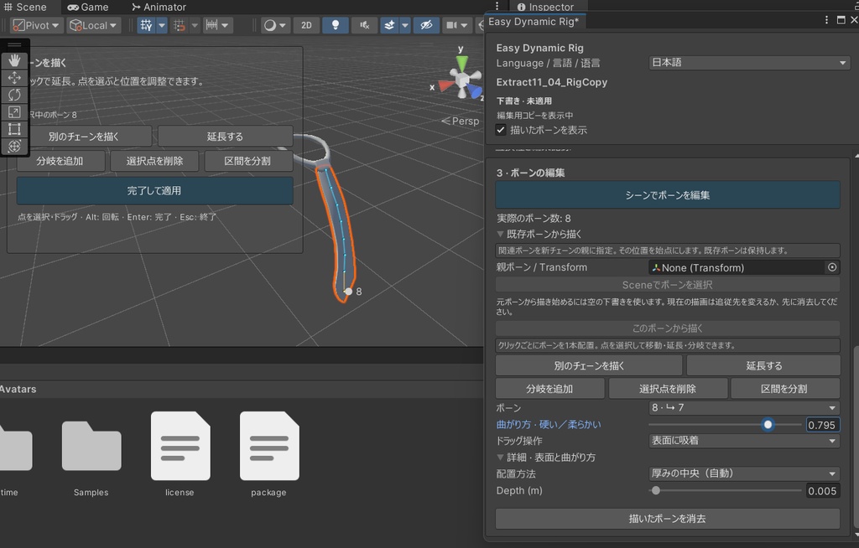Viewport: 859px width, 548px height.
Task: Select the Rotate tool in scene tools
Action: click(14, 95)
